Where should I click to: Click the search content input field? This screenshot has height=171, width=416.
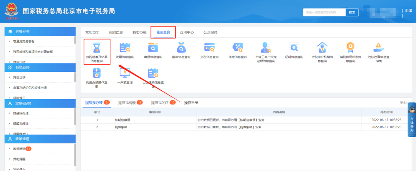[324, 12]
